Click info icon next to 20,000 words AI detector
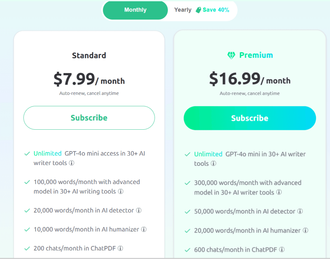The height and width of the screenshot is (259, 330). click(x=139, y=211)
